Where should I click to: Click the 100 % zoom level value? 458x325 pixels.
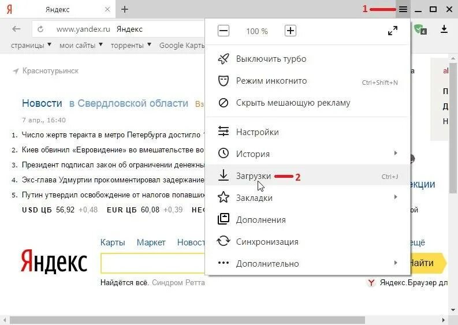tap(257, 31)
